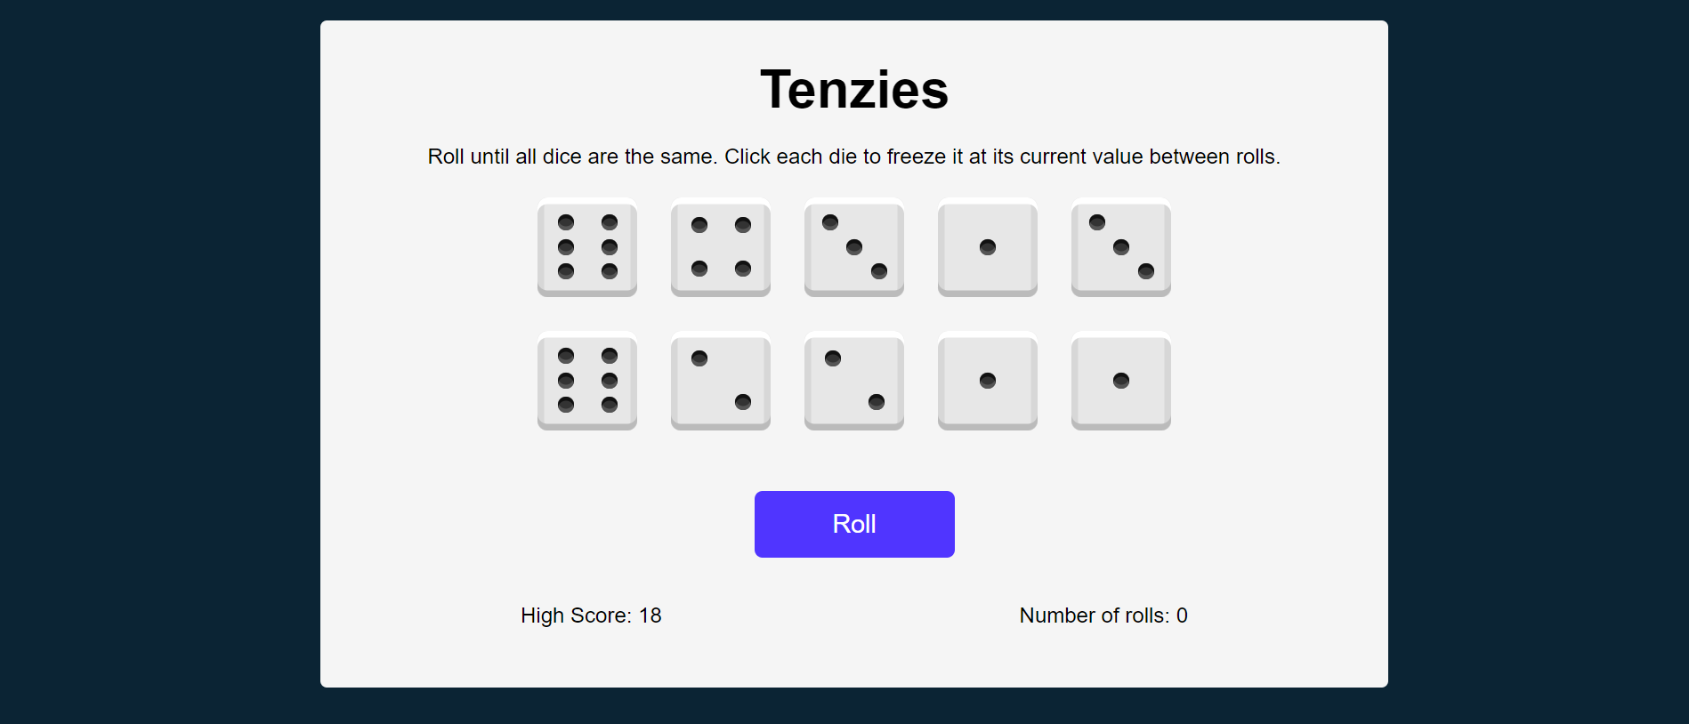Image resolution: width=1689 pixels, height=724 pixels.
Task: Click the Number of rolls counter
Action: click(x=1103, y=615)
